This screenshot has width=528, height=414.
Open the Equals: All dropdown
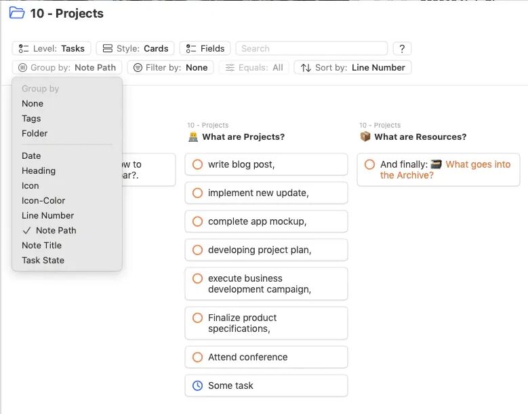[x=254, y=67]
